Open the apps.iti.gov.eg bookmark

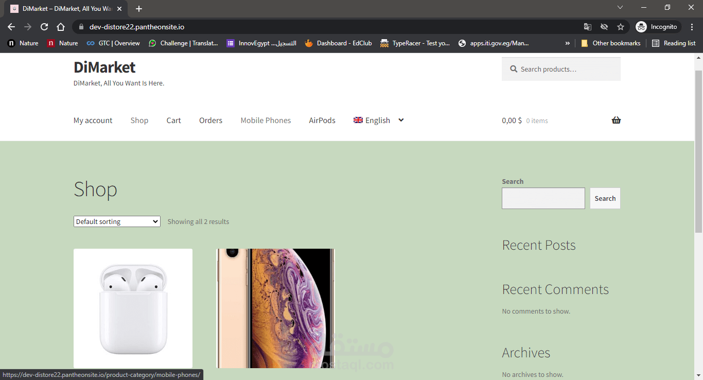point(493,43)
